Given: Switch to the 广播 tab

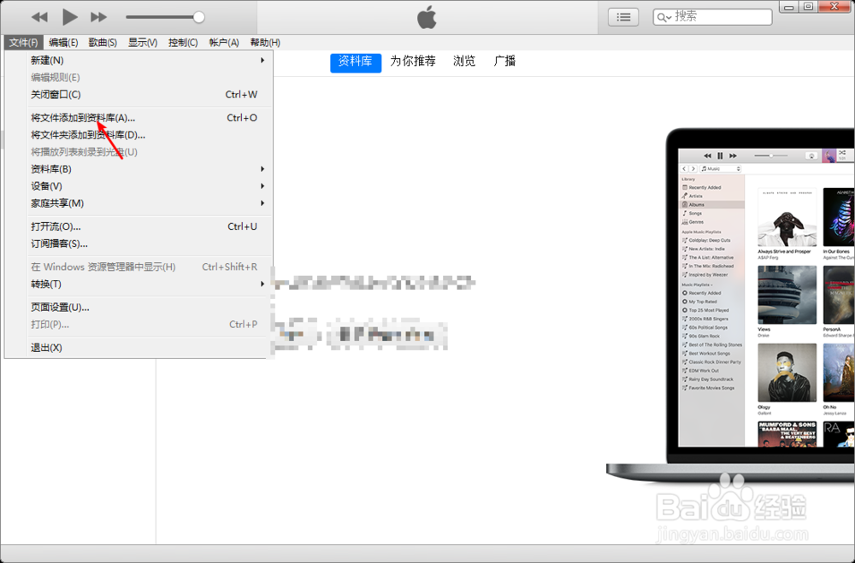Looking at the screenshot, I should [504, 61].
